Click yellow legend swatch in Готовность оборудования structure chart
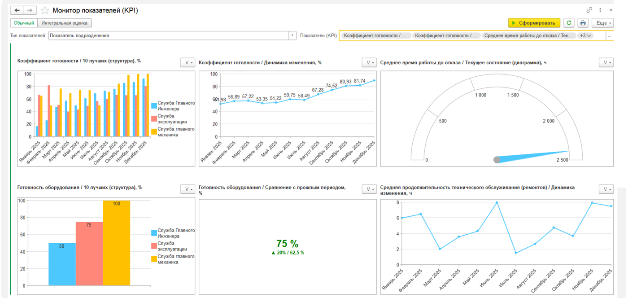The height and width of the screenshot is (298, 628). point(154,259)
